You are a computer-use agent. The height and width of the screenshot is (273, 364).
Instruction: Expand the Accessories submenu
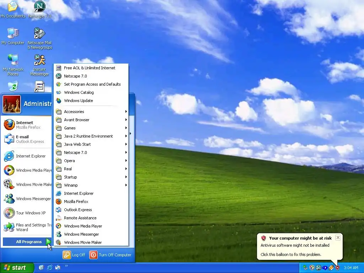coord(91,112)
